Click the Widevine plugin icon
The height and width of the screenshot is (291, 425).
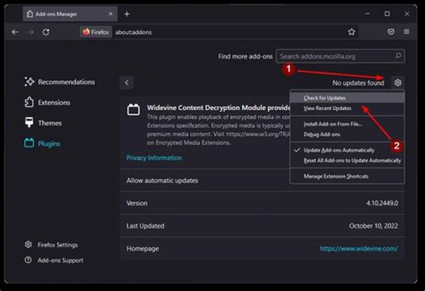point(133,110)
